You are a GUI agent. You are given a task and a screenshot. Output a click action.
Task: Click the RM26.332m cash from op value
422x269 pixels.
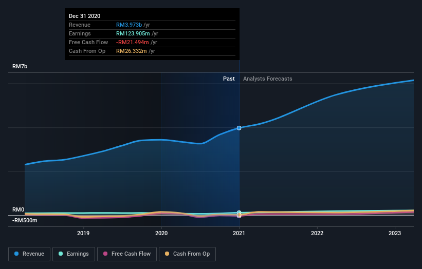pyautogui.click(x=132, y=51)
